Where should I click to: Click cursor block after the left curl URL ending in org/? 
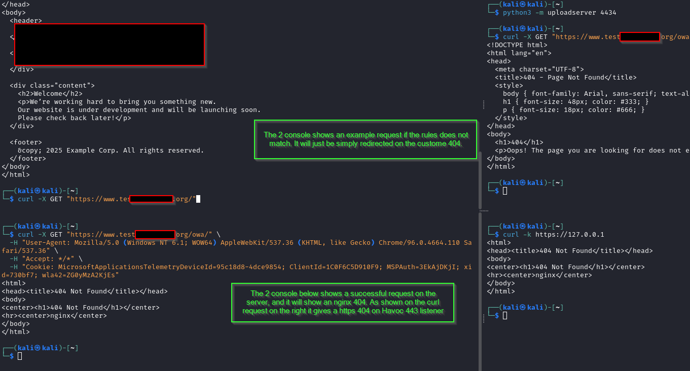[198, 199]
